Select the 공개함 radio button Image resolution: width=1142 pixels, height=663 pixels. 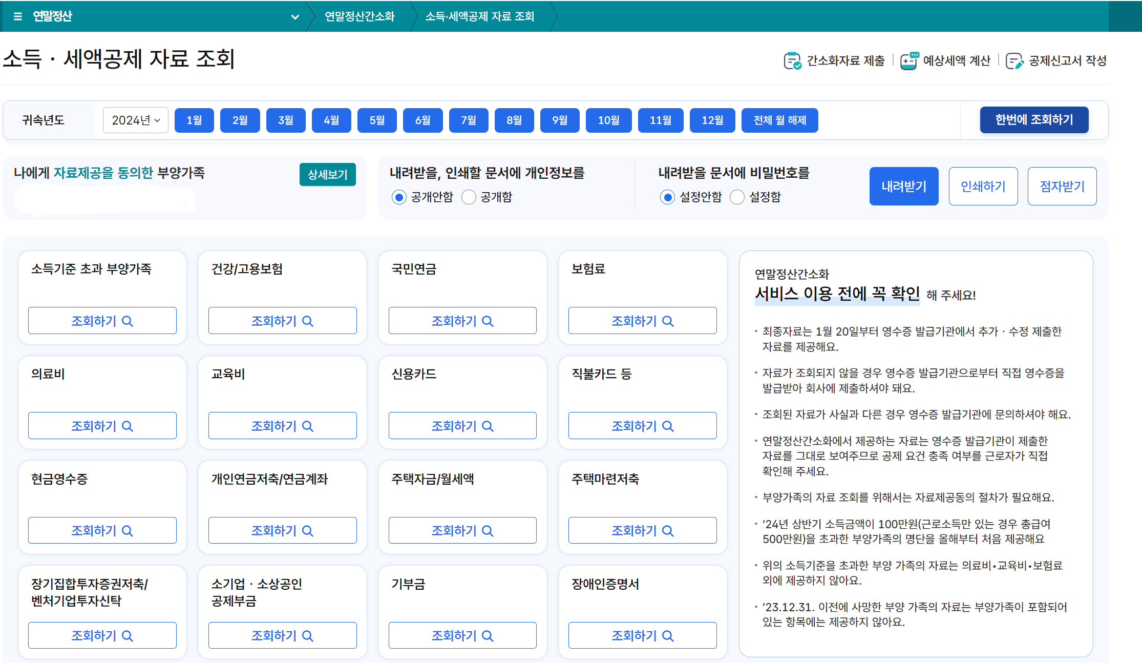[469, 197]
